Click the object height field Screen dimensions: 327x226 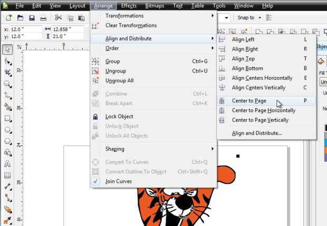tap(68, 36)
